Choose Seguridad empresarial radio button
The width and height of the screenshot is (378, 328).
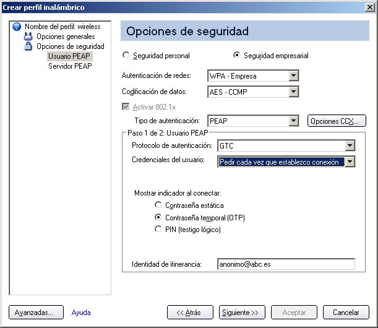(236, 55)
